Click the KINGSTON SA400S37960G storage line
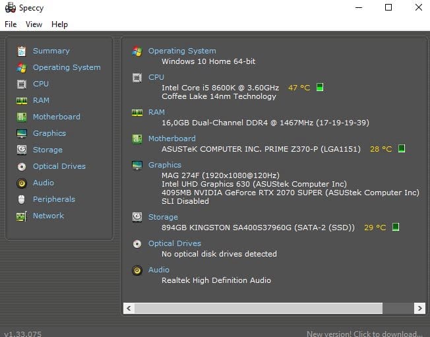 (x=258, y=228)
